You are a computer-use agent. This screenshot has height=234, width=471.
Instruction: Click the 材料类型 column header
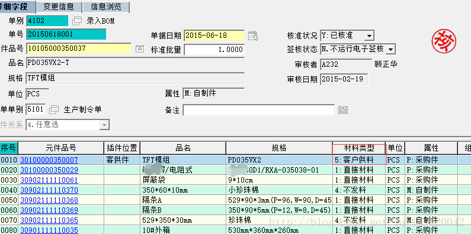coord(359,148)
